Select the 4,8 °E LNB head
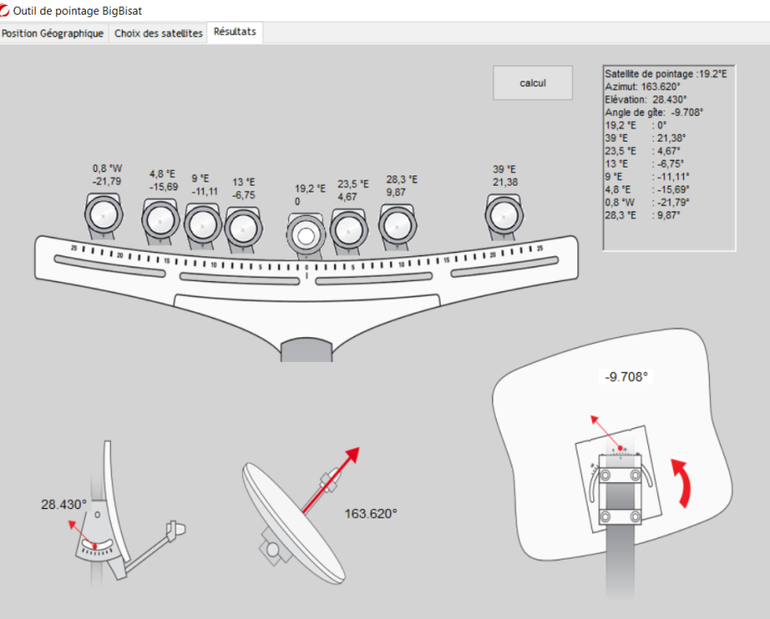The image size is (770, 619). (159, 221)
